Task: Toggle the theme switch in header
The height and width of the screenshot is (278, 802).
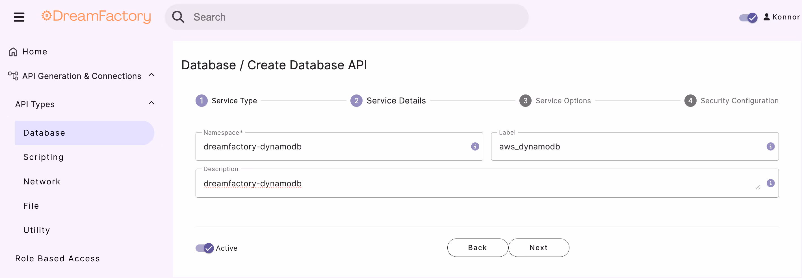Action: 749,18
